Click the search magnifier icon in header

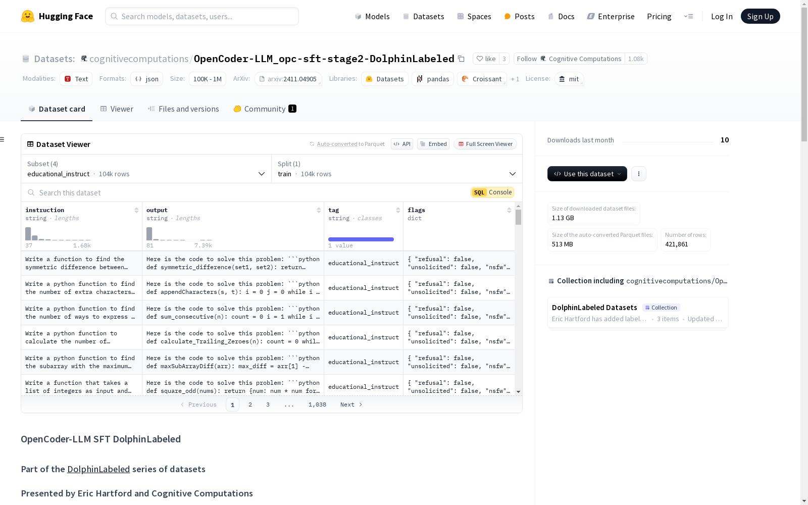114,16
